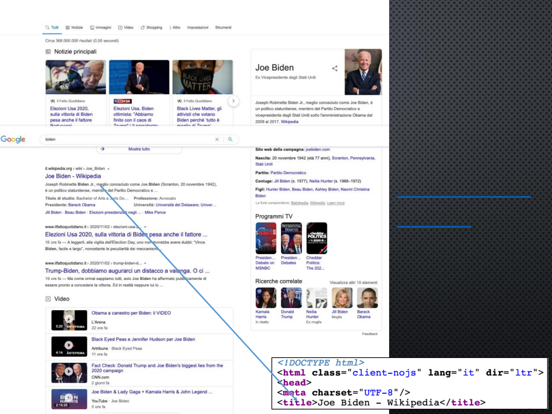Open the Fact Check video title link
This screenshot has width=552, height=414.
(157, 368)
